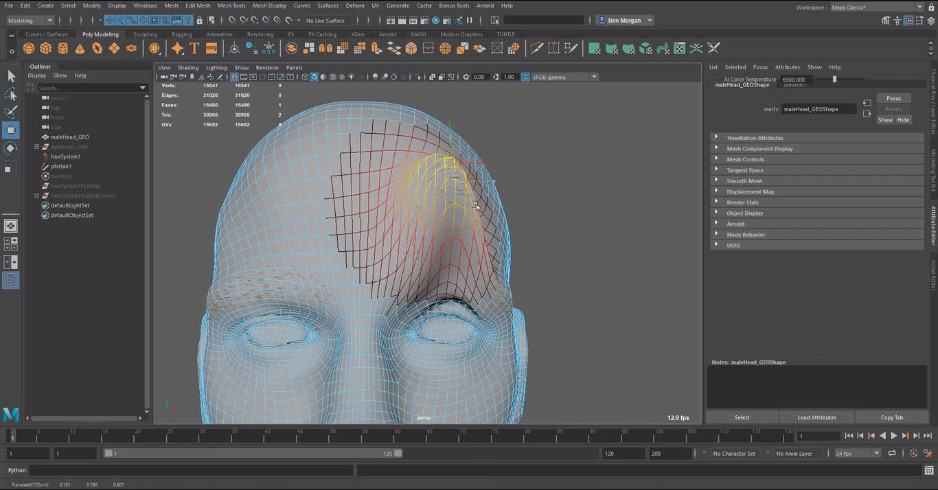Create a polygon sphere from shelf
The height and width of the screenshot is (490, 938).
click(x=29, y=48)
